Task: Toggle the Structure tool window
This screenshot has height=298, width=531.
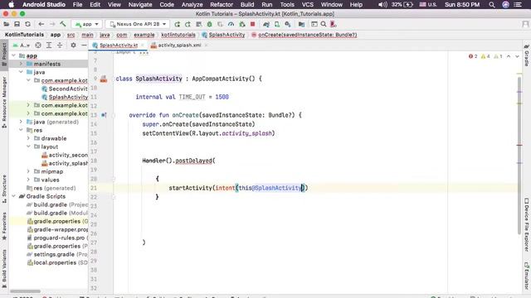Action: coord(4,189)
